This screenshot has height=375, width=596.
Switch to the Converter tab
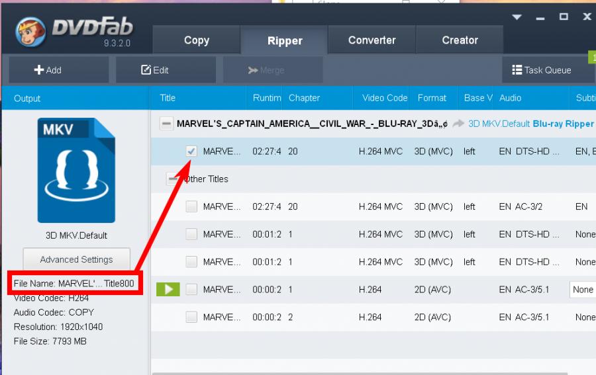(x=372, y=40)
